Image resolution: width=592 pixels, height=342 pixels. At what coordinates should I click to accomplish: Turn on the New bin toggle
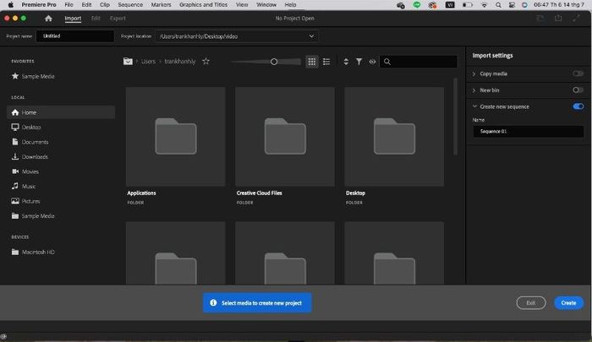pos(578,90)
